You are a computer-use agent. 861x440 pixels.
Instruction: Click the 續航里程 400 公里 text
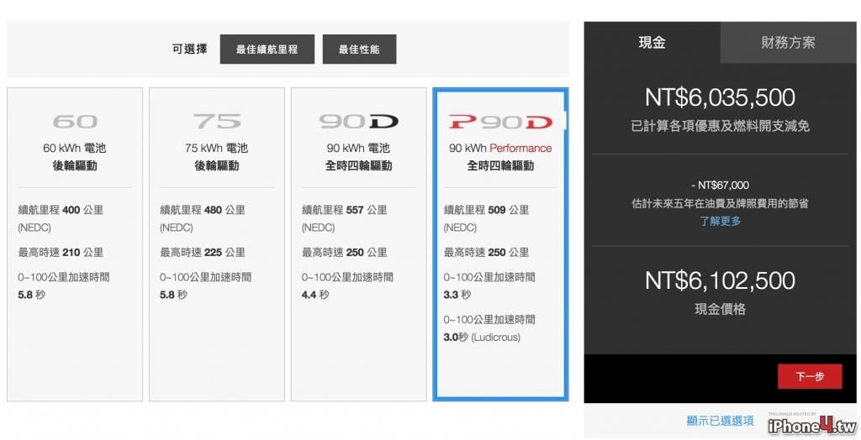pyautogui.click(x=61, y=210)
